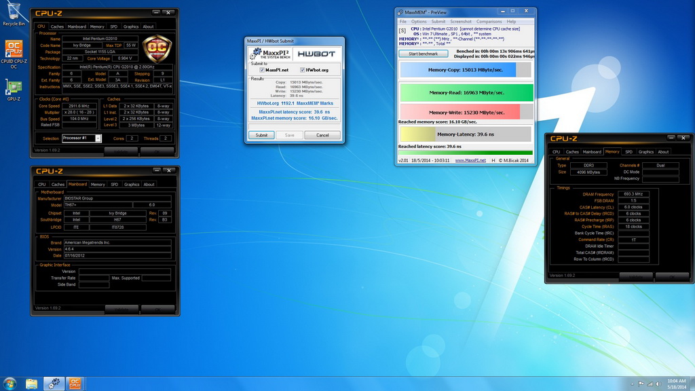Click the network signal tray icon
695x391 pixels.
click(x=650, y=384)
